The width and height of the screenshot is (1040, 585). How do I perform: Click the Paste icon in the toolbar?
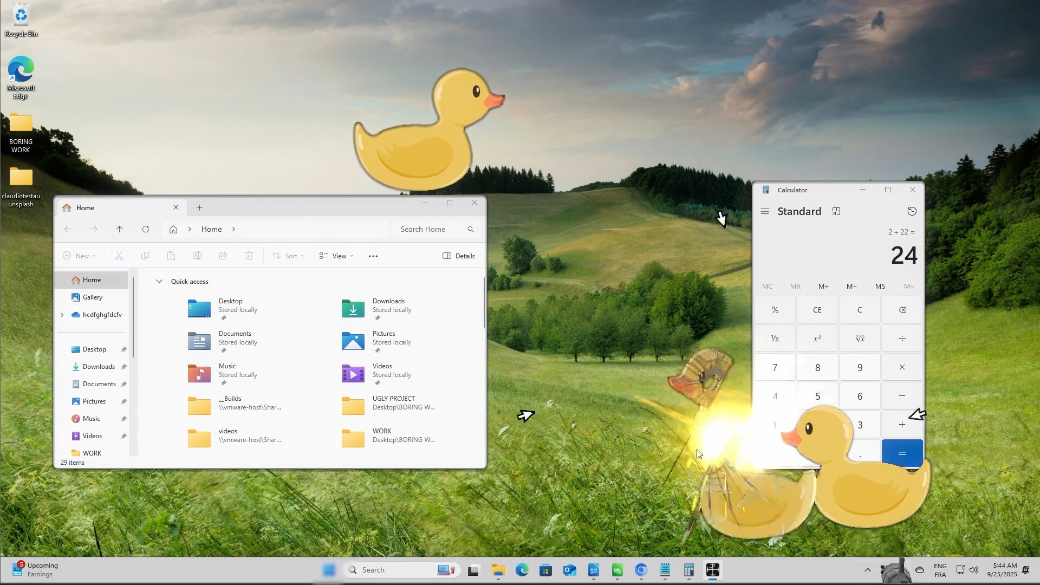click(x=171, y=256)
